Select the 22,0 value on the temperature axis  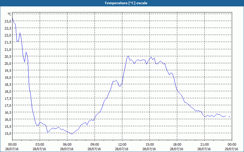click(8, 35)
